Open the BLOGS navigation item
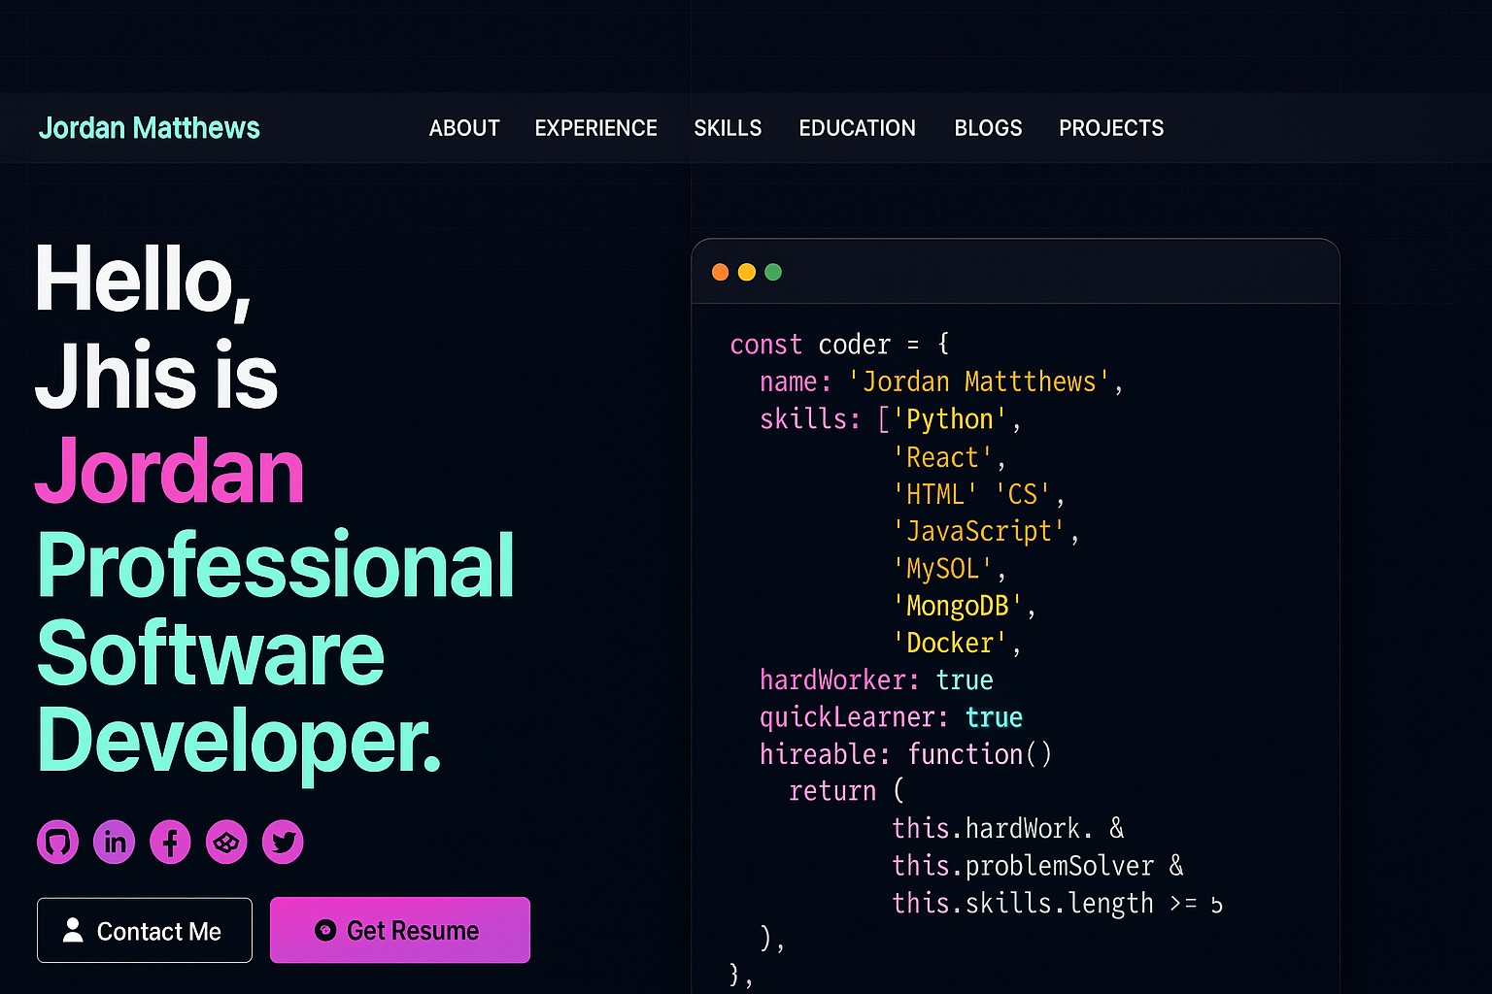 988,127
